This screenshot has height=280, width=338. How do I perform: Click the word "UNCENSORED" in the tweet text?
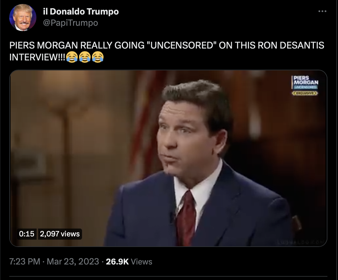coord(181,46)
